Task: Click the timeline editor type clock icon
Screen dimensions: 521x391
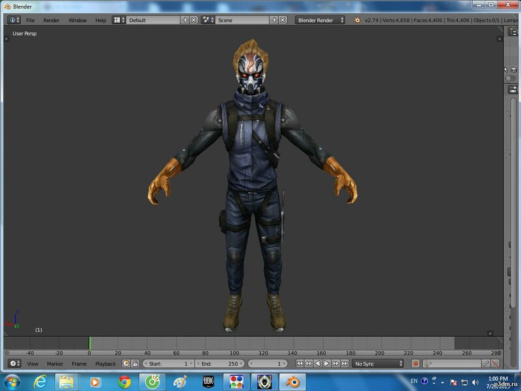Action: (14, 364)
